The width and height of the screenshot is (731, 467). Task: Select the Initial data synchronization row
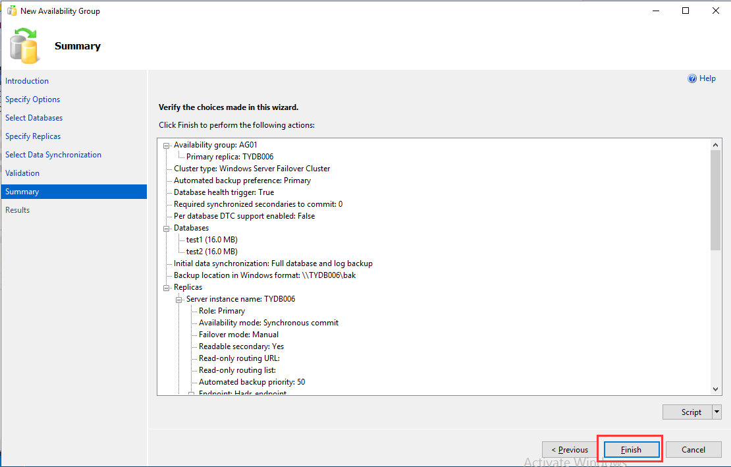(273, 263)
